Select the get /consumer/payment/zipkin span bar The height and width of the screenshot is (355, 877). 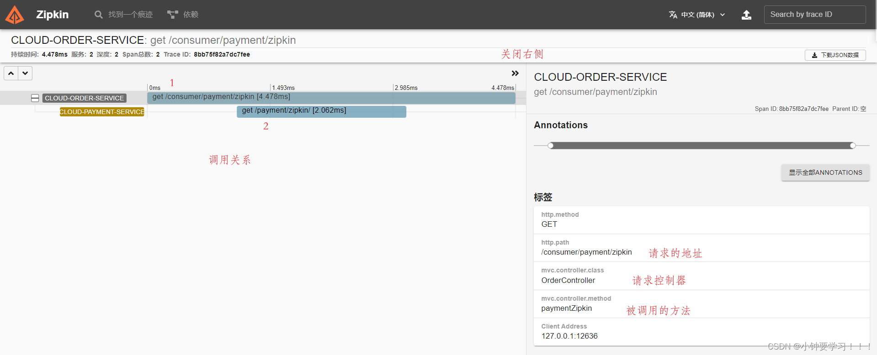point(331,98)
